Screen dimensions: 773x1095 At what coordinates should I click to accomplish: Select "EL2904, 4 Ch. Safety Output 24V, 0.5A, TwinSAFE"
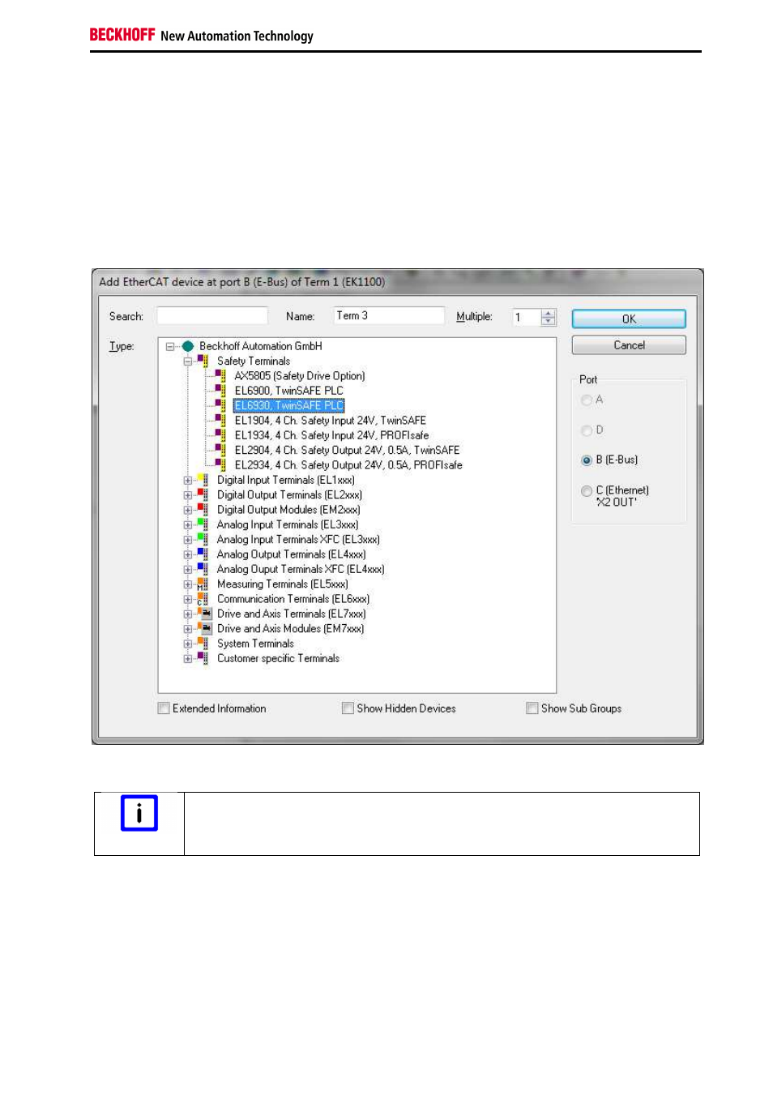348,450
